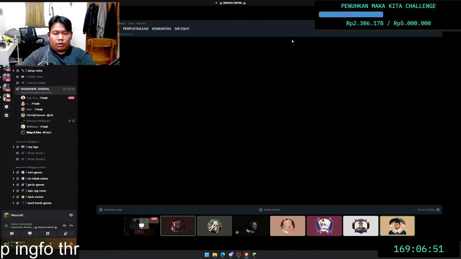Open the KOMUNITAS tab in Steam
This screenshot has width=461, height=259.
coord(161,29)
